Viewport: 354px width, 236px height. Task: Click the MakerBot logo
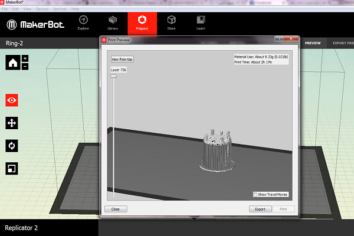click(x=35, y=24)
